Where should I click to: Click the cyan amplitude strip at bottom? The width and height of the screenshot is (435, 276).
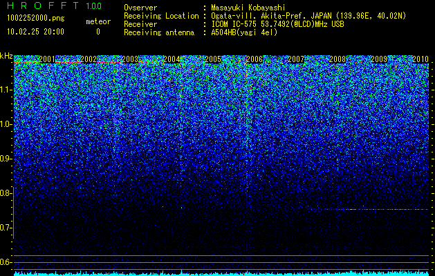click(x=221, y=273)
